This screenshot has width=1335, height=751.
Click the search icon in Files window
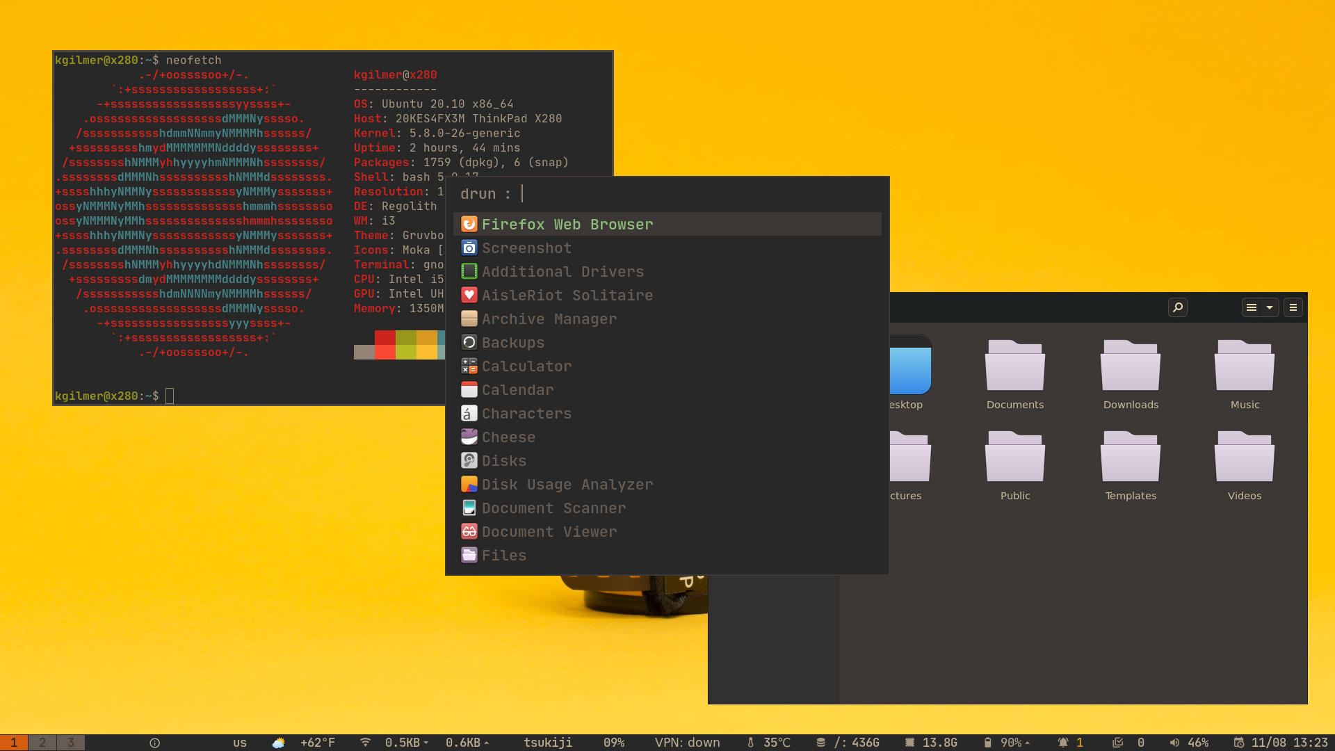tap(1178, 307)
